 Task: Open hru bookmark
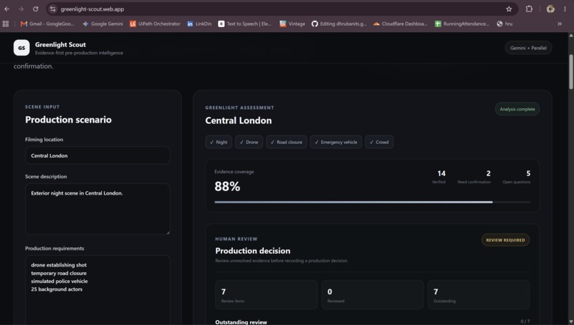pyautogui.click(x=505, y=24)
